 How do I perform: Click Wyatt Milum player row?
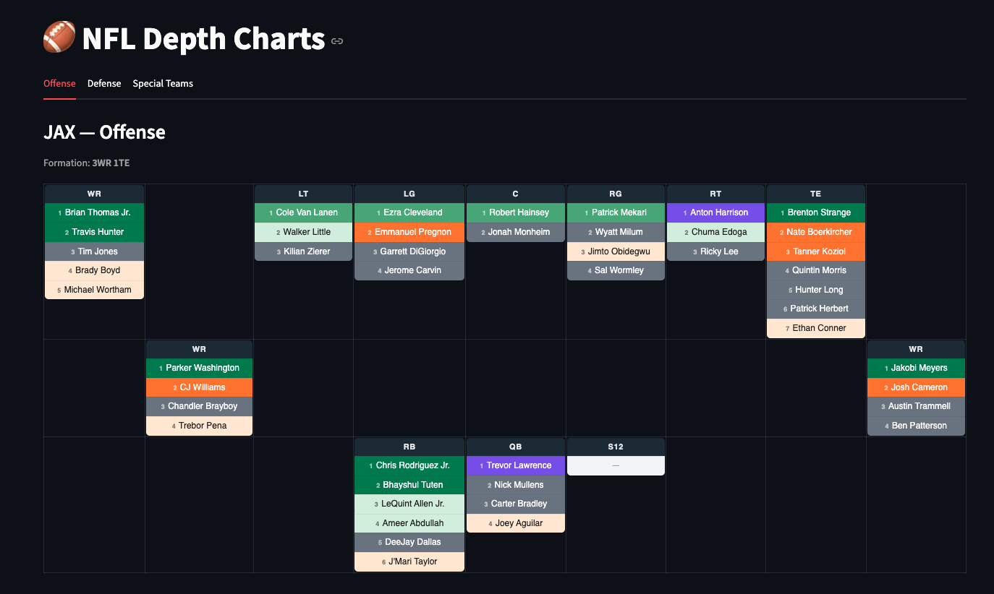[616, 232]
